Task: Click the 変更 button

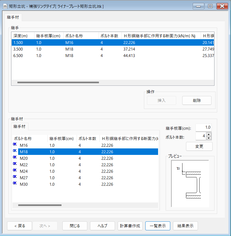Action: 199,146
